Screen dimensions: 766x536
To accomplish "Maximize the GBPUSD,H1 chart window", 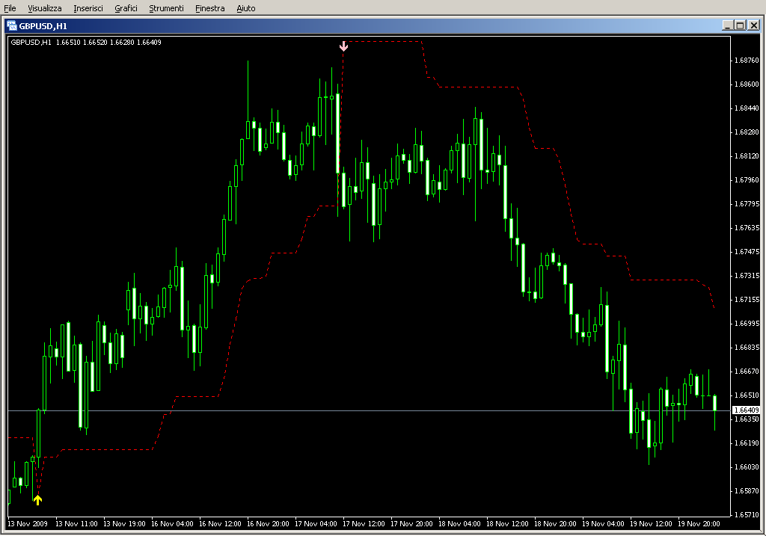I will pos(740,25).
